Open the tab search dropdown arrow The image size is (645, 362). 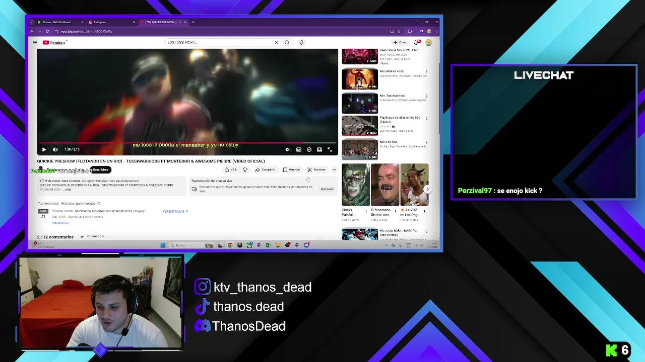[x=31, y=22]
